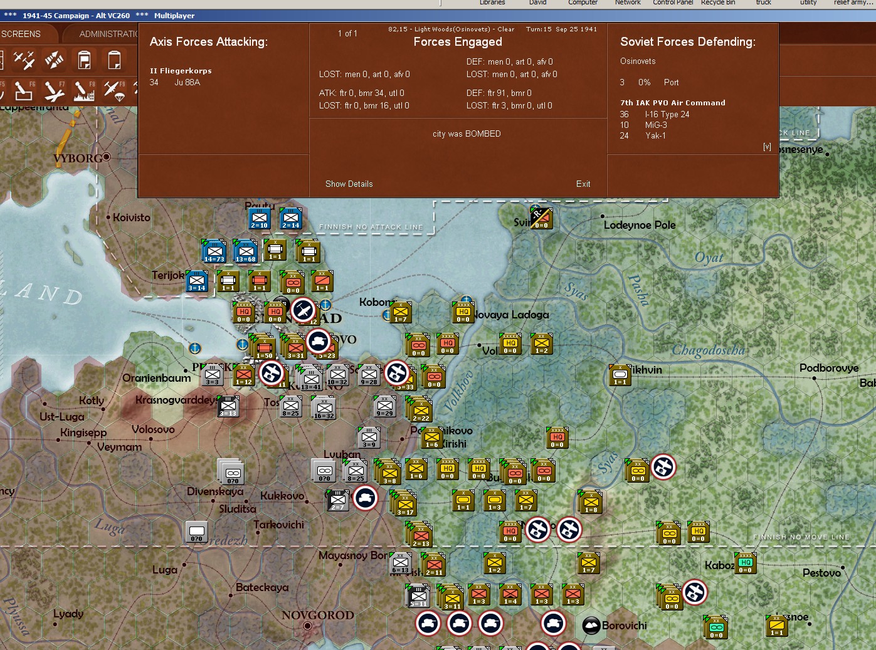Click the tank battle marker beside the 2=7 unit
Image resolution: width=876 pixels, height=650 pixels.
366,498
